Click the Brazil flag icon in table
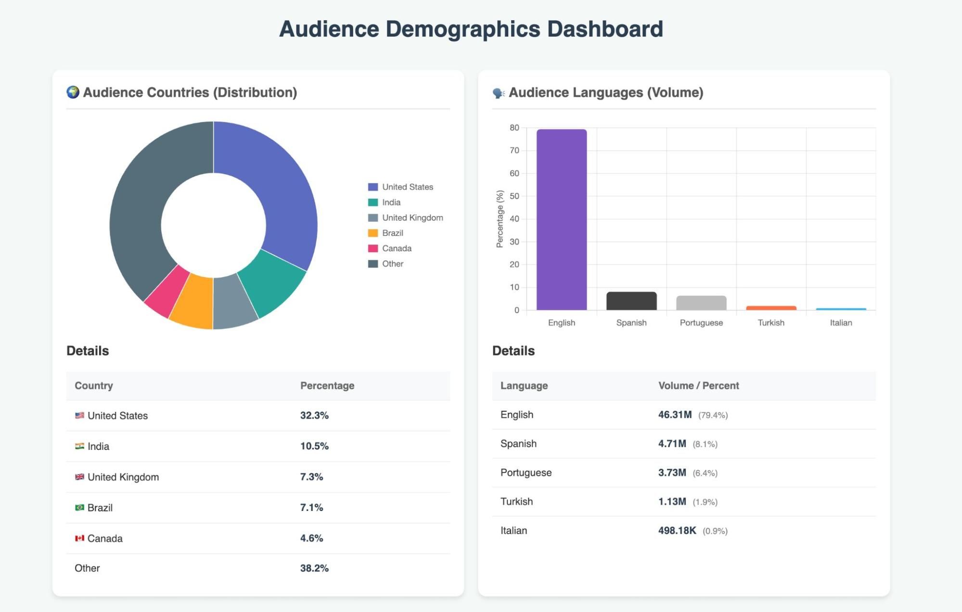The height and width of the screenshot is (612, 962). [x=79, y=508]
